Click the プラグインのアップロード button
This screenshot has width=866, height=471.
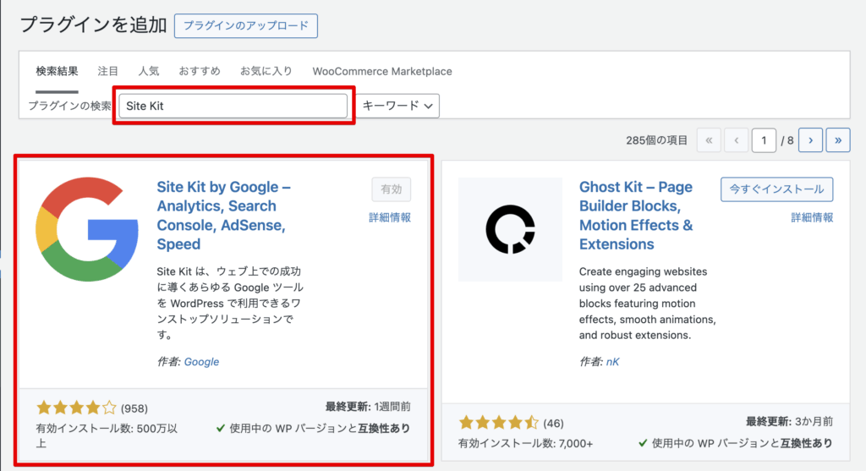click(x=246, y=25)
